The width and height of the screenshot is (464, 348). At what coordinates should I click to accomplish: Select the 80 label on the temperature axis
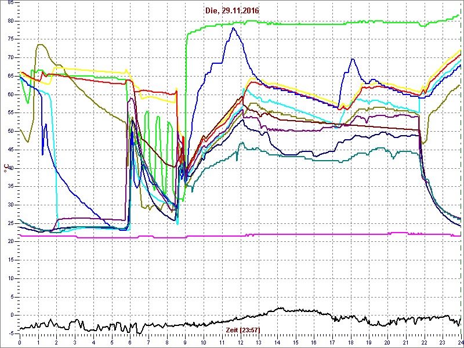click(x=10, y=21)
